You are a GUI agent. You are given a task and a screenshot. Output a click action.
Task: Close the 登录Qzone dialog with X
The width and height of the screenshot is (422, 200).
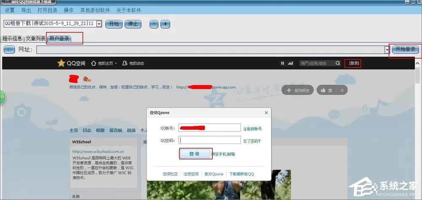pos(266,113)
